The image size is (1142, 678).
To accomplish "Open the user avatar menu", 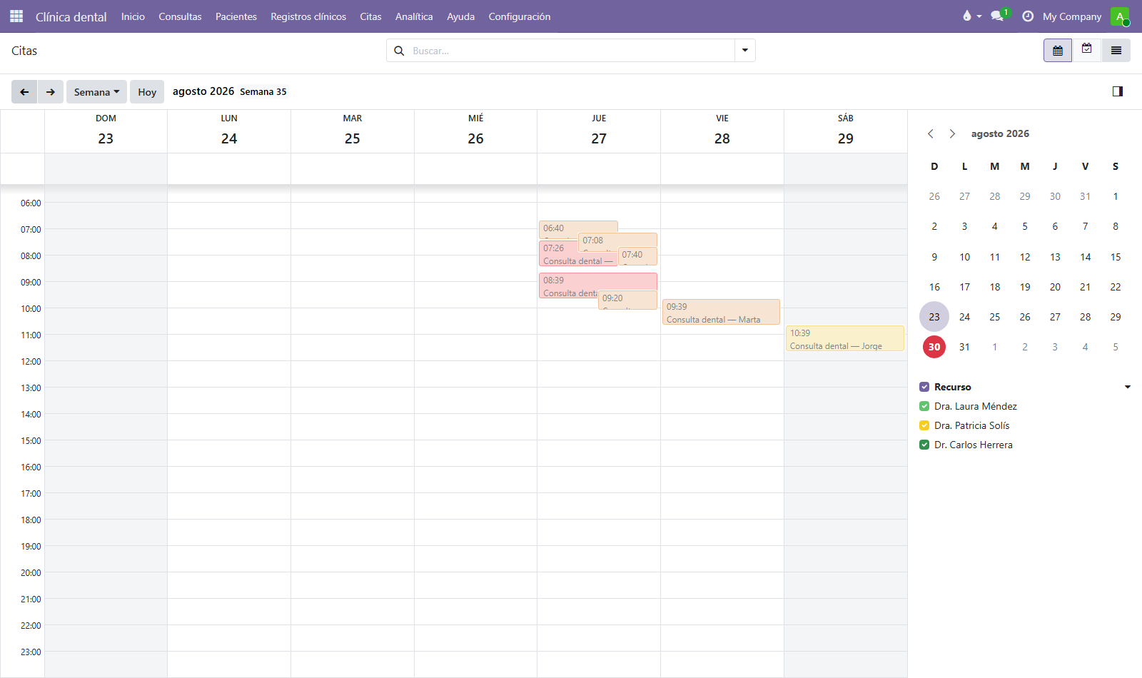I will tap(1120, 16).
